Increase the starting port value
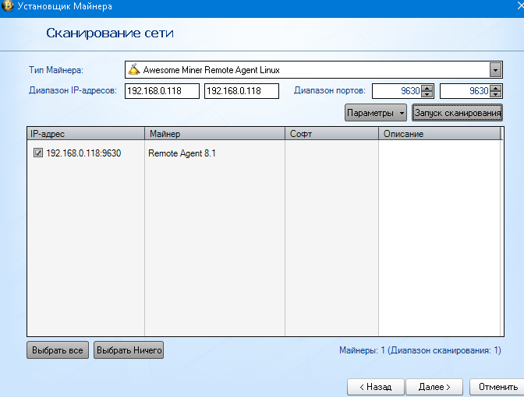 point(427,88)
